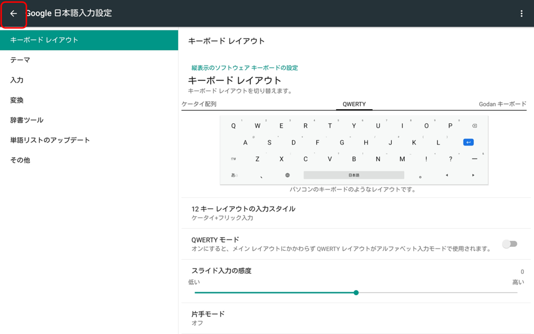The image size is (534, 334).
Task: Open 辞書ツール in the sidebar
Action: point(89,120)
